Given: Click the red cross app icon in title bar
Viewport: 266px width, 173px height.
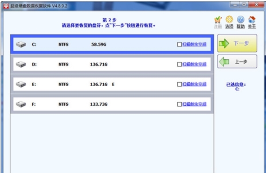Looking at the screenshot, I should click(6, 6).
